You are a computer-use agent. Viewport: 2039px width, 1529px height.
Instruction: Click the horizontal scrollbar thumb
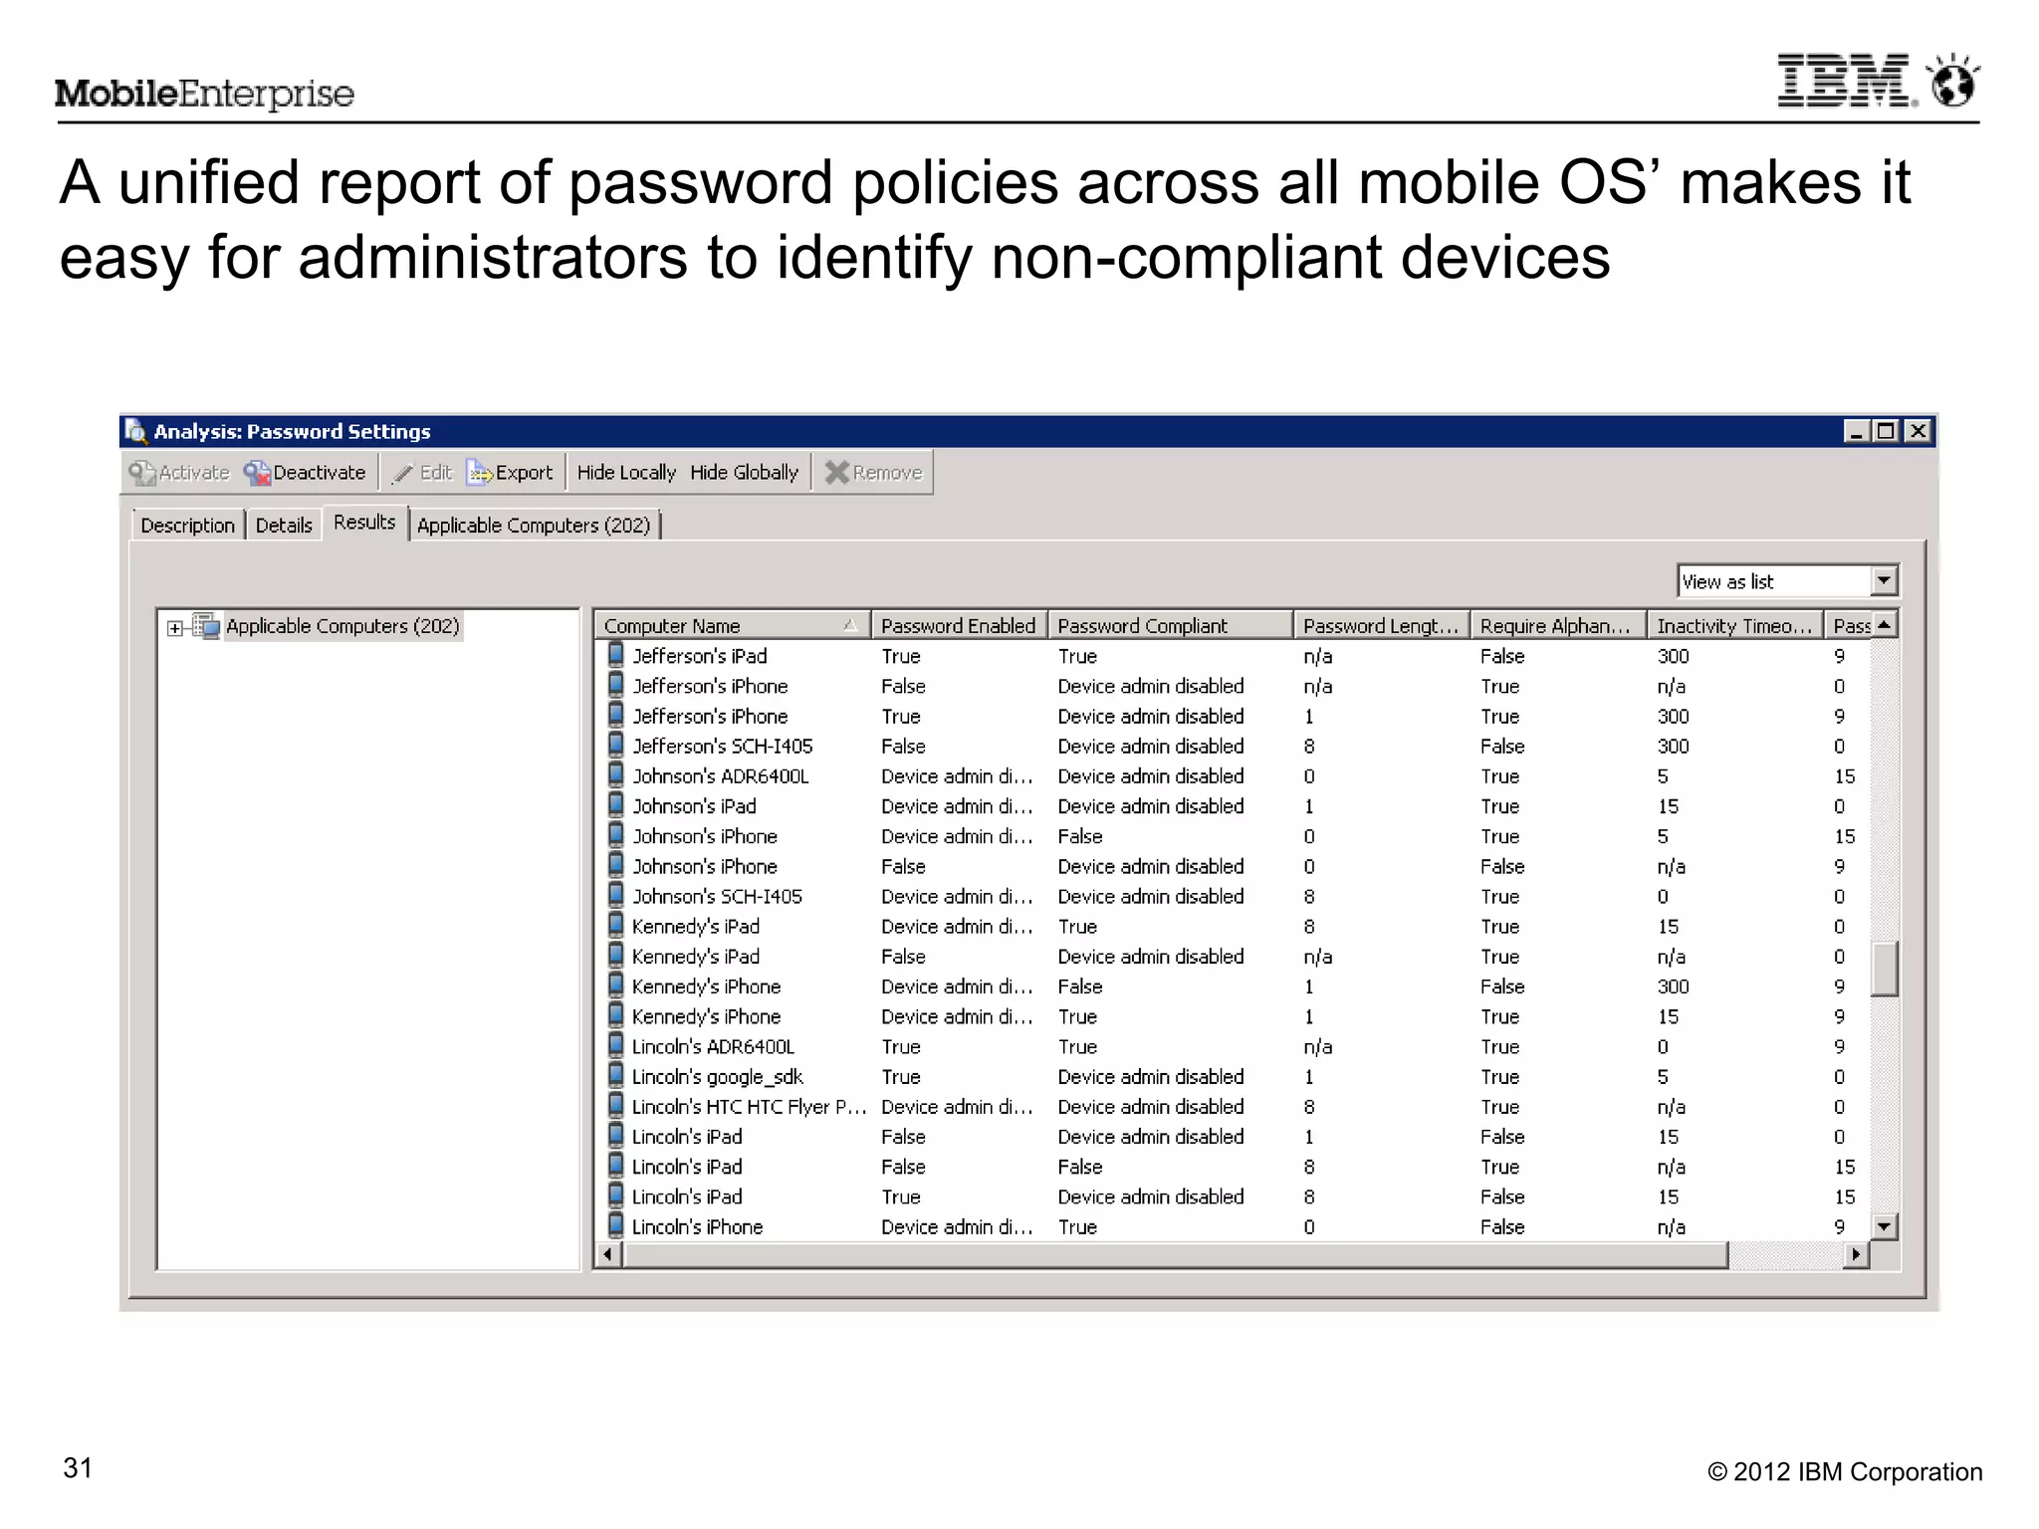[x=1175, y=1254]
